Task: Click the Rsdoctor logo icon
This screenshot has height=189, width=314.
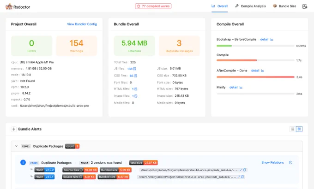Action: tap(9, 6)
